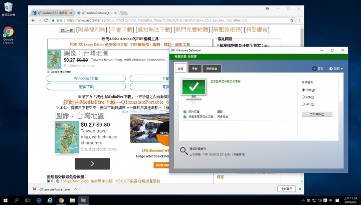Open the 阿榮福利味 link
Image resolution: width=361 pixels, height=205 pixels.
(x=92, y=30)
